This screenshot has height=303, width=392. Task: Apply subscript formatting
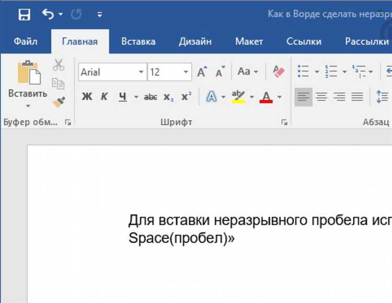(168, 97)
